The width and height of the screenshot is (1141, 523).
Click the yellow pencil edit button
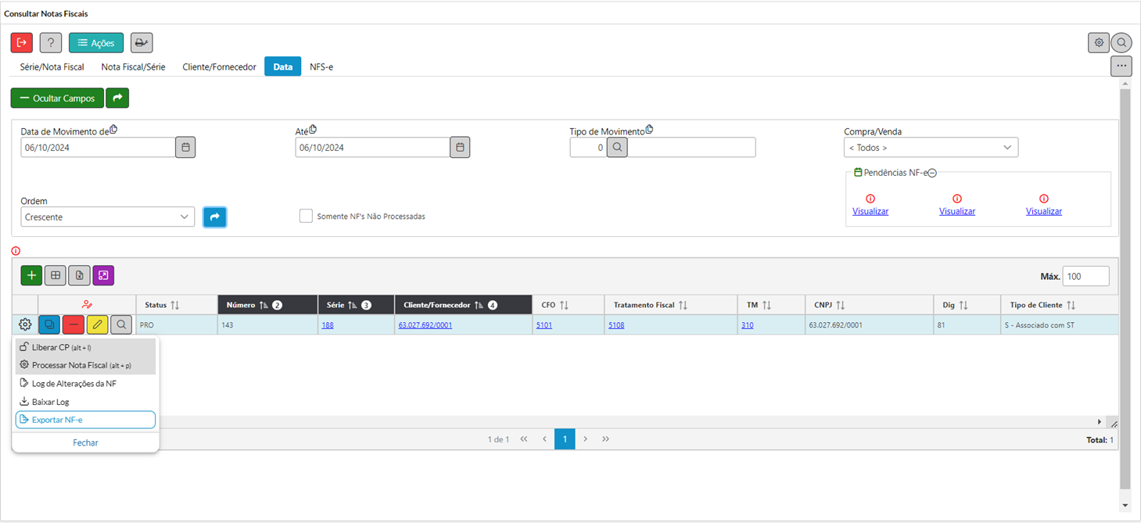tap(98, 324)
